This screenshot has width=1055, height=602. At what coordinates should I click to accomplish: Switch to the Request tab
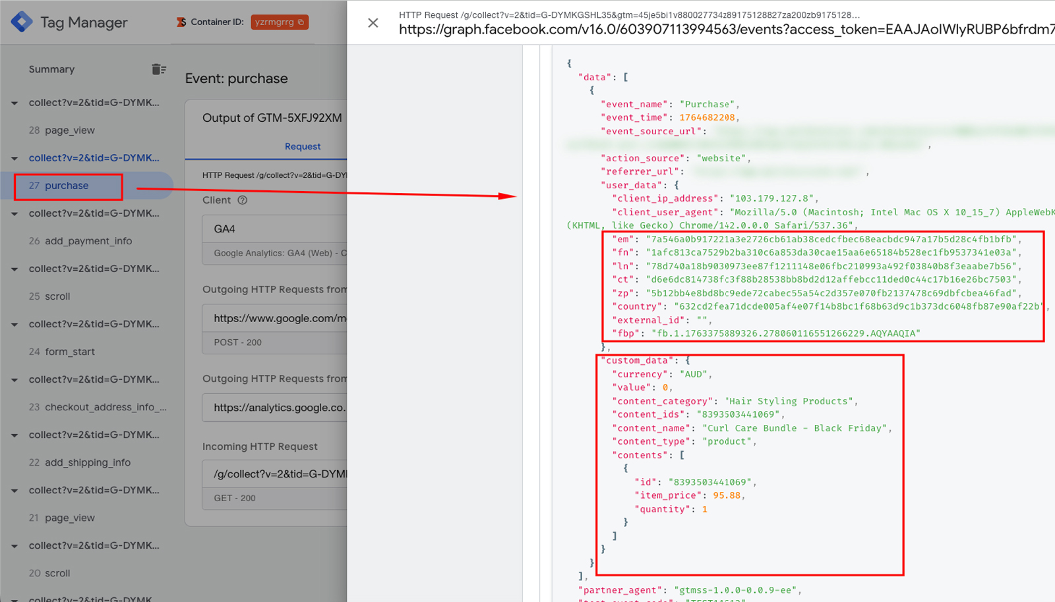303,146
